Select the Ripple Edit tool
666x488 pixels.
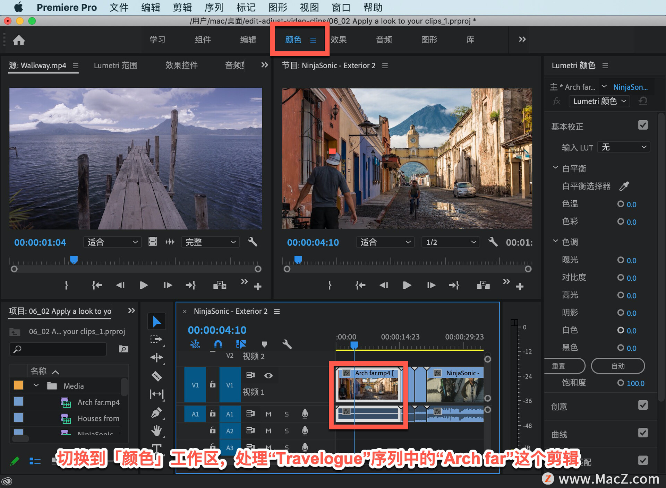pos(156,358)
